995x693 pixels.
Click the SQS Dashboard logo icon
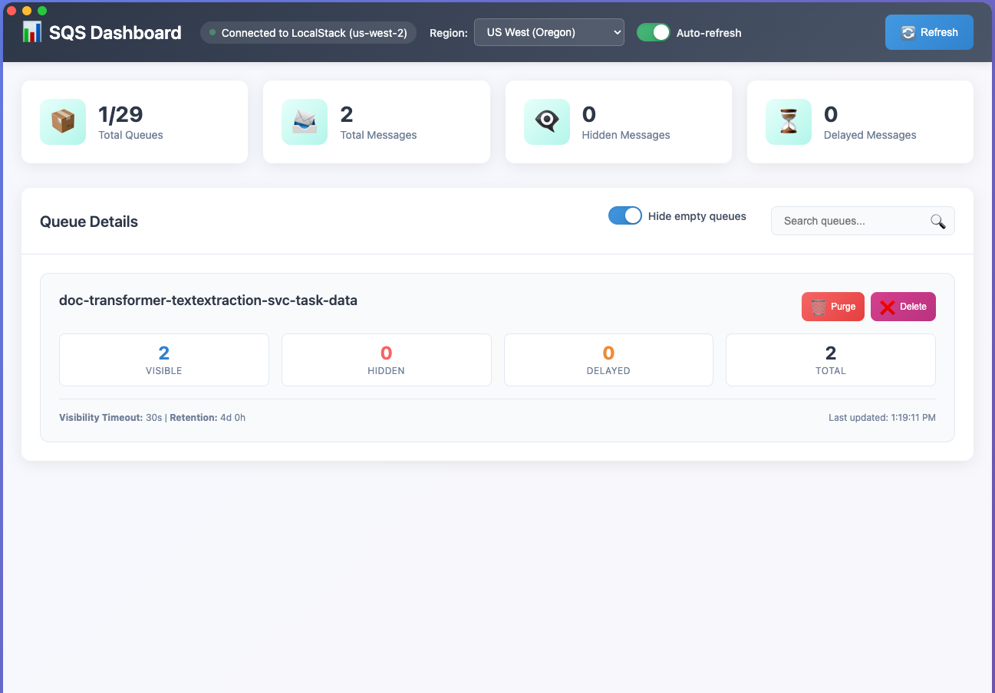32,32
